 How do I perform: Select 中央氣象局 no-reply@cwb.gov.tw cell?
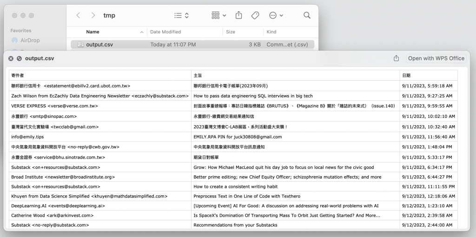pyautogui.click(x=100, y=147)
